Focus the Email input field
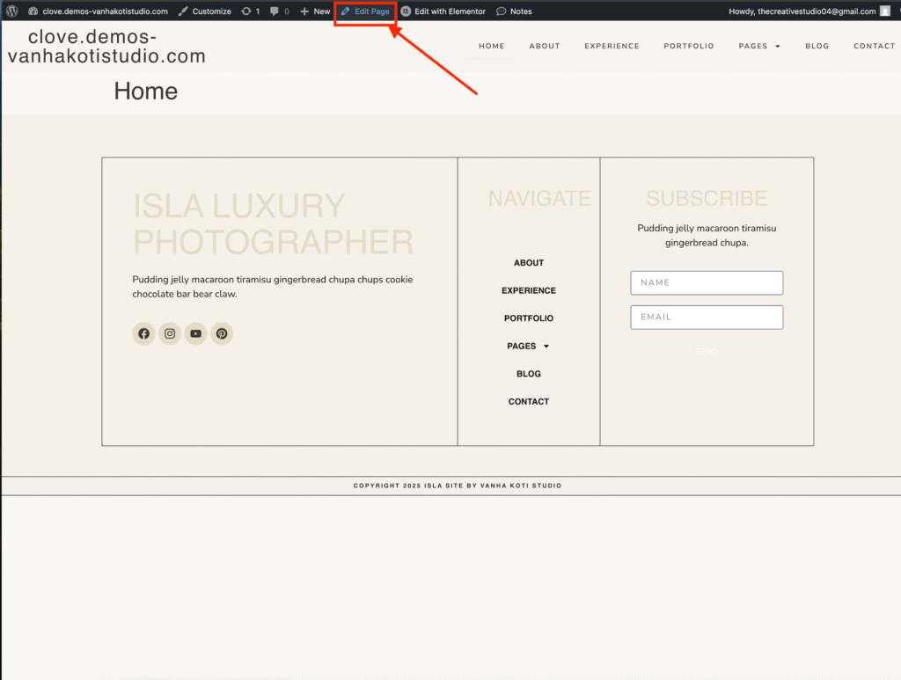Viewport: 901px width, 680px height. (707, 318)
